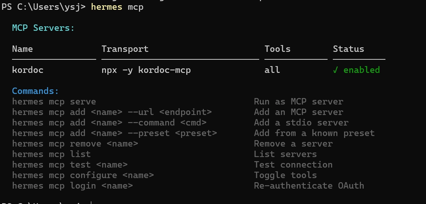Select the Transport column header
Screen dimensions: 426x204
click(125, 49)
